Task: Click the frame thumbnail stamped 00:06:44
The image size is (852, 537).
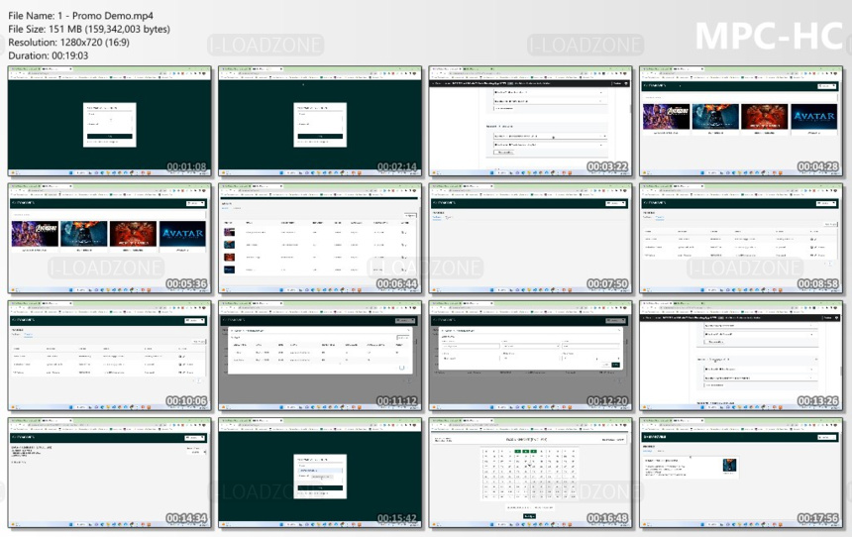Action: click(320, 239)
